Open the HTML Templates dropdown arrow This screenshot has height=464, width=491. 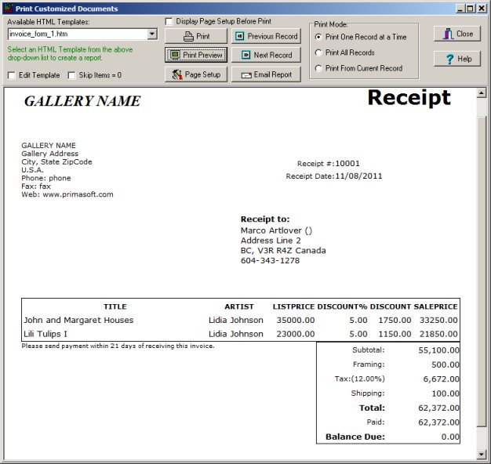pos(152,34)
